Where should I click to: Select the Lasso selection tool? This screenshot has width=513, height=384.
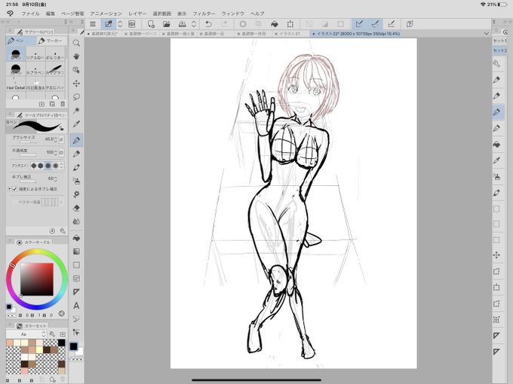(76, 97)
